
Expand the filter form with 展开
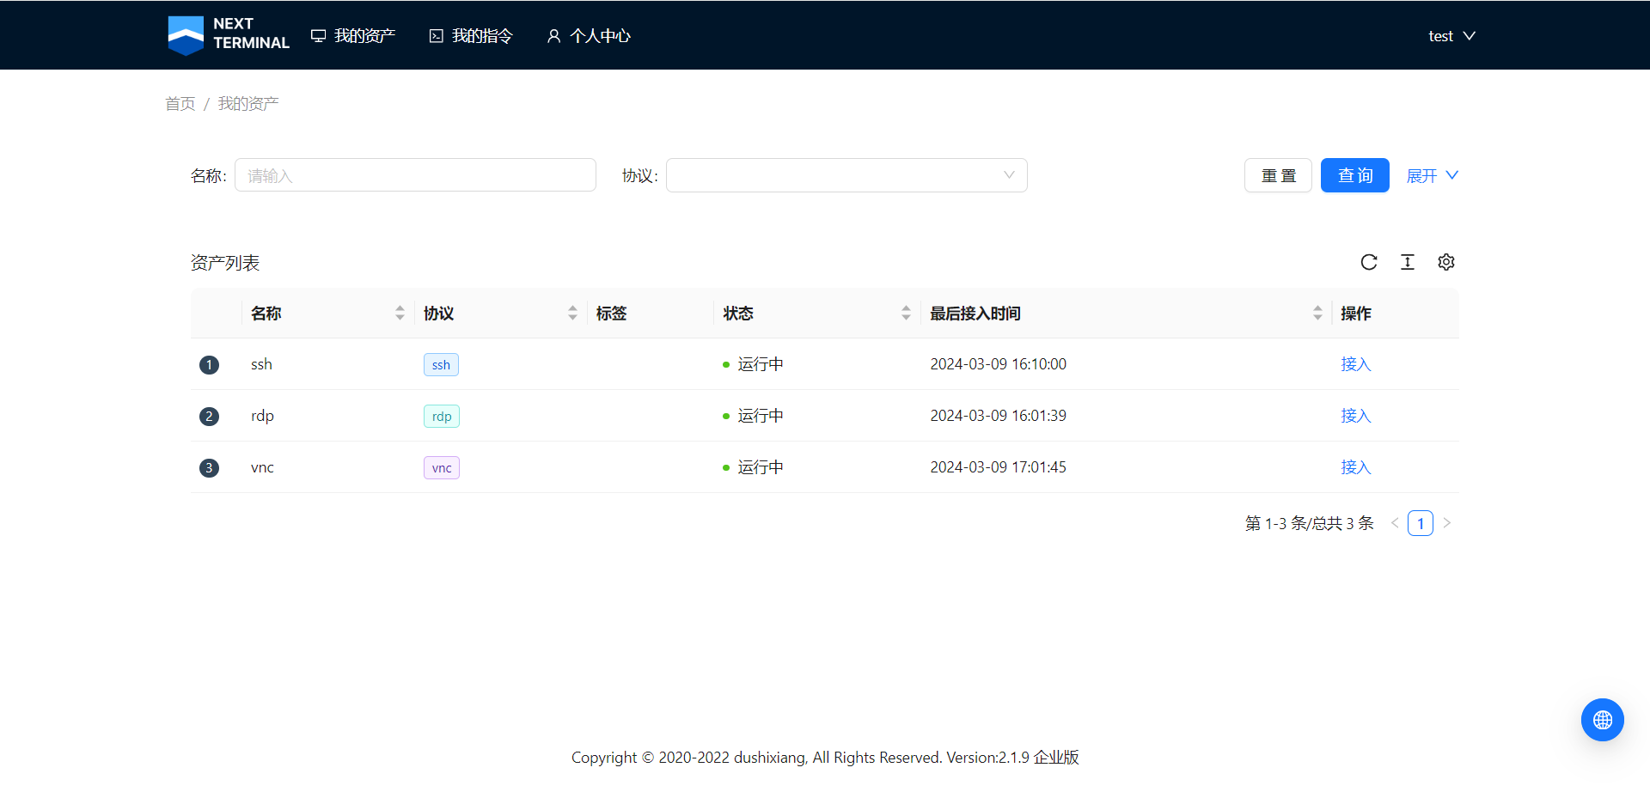click(x=1433, y=175)
